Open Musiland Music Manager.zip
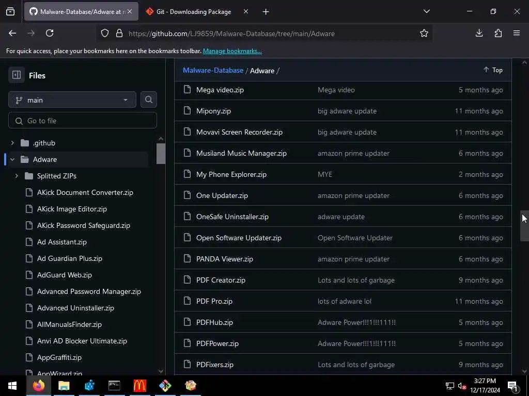The width and height of the screenshot is (529, 396). 242,154
